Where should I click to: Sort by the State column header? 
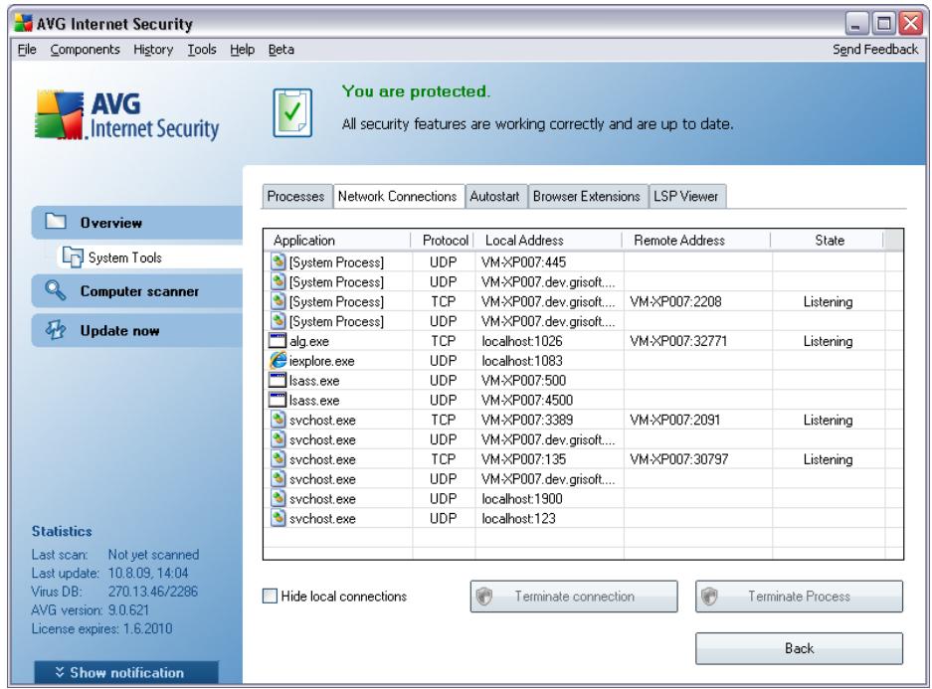click(828, 240)
